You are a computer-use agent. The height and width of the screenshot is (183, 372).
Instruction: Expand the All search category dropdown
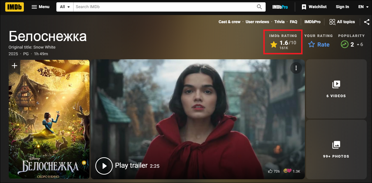click(x=65, y=7)
